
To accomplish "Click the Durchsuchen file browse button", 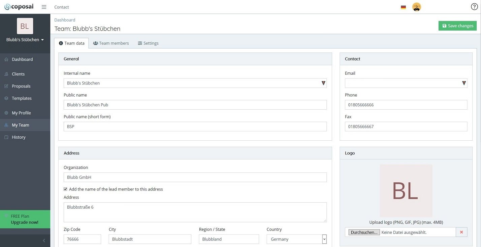I will [364, 232].
